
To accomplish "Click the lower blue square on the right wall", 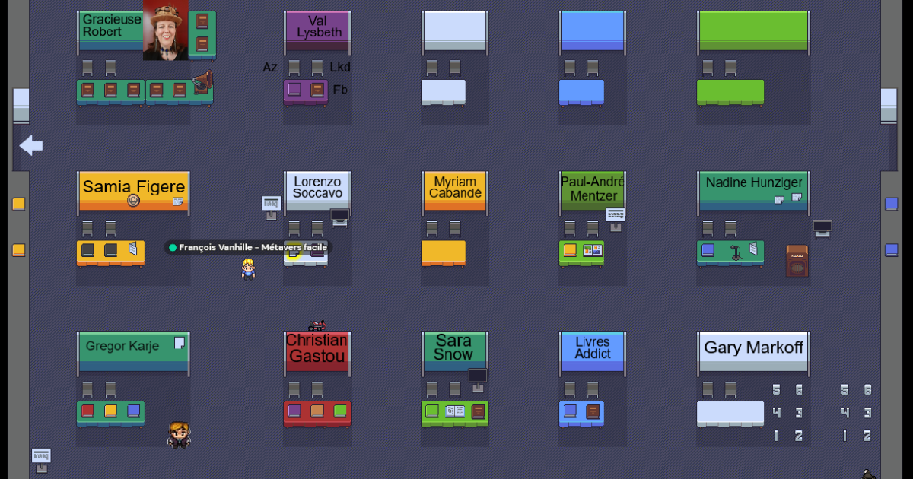I will coord(891,249).
